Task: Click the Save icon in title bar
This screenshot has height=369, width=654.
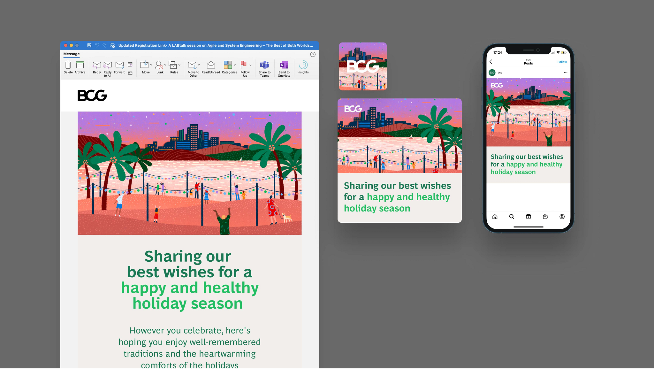Action: tap(89, 45)
